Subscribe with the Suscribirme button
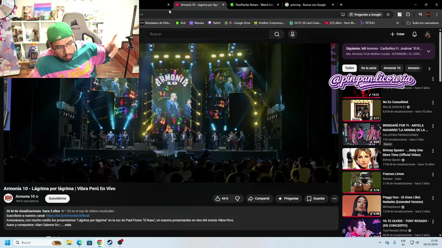The image size is (442, 248). coord(57,198)
